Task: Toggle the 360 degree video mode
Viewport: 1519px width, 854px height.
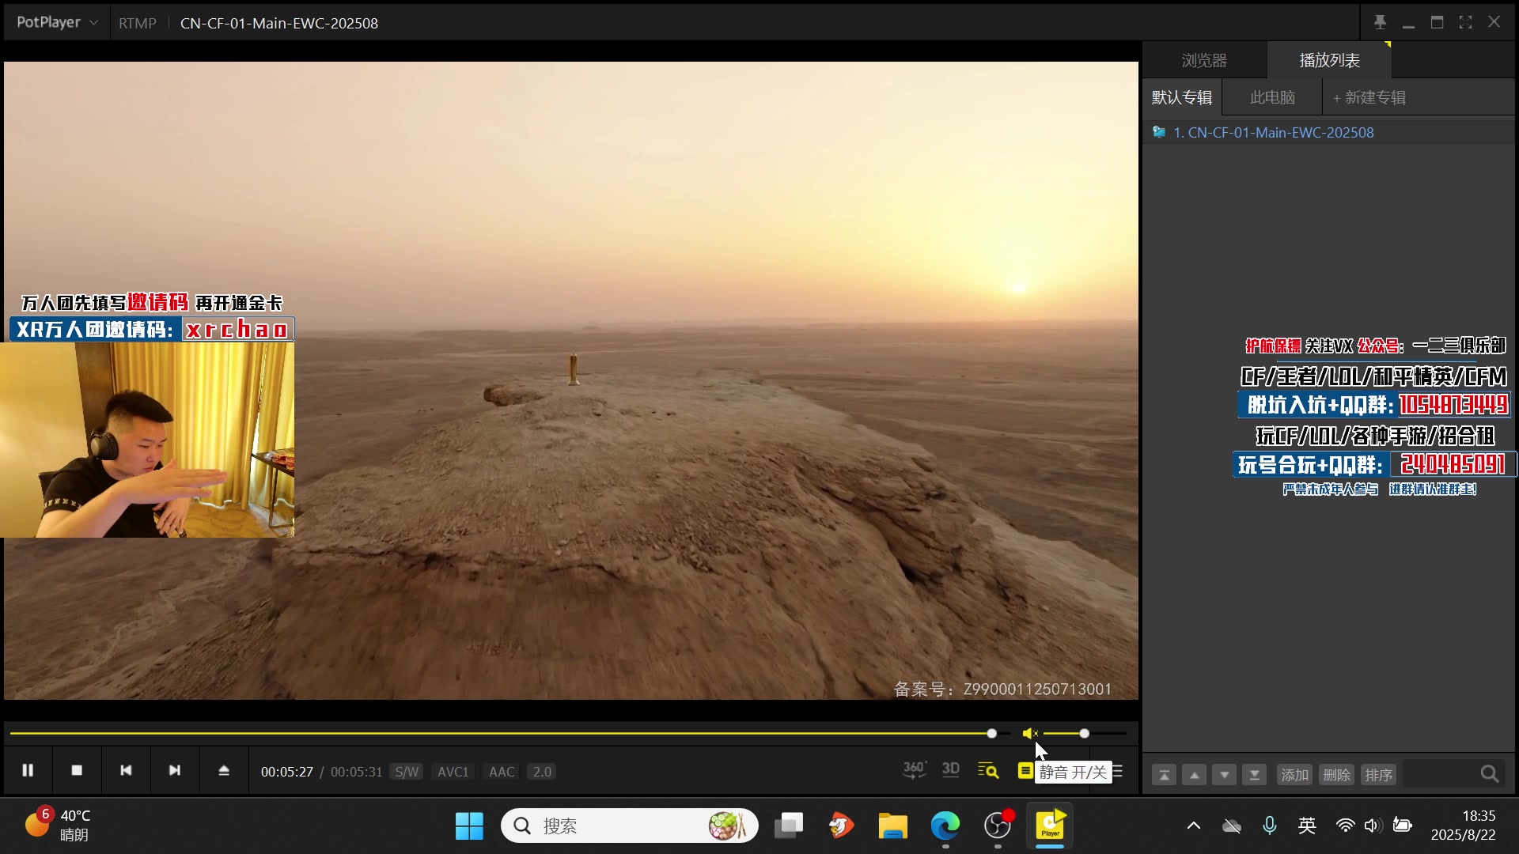Action: pos(915,770)
